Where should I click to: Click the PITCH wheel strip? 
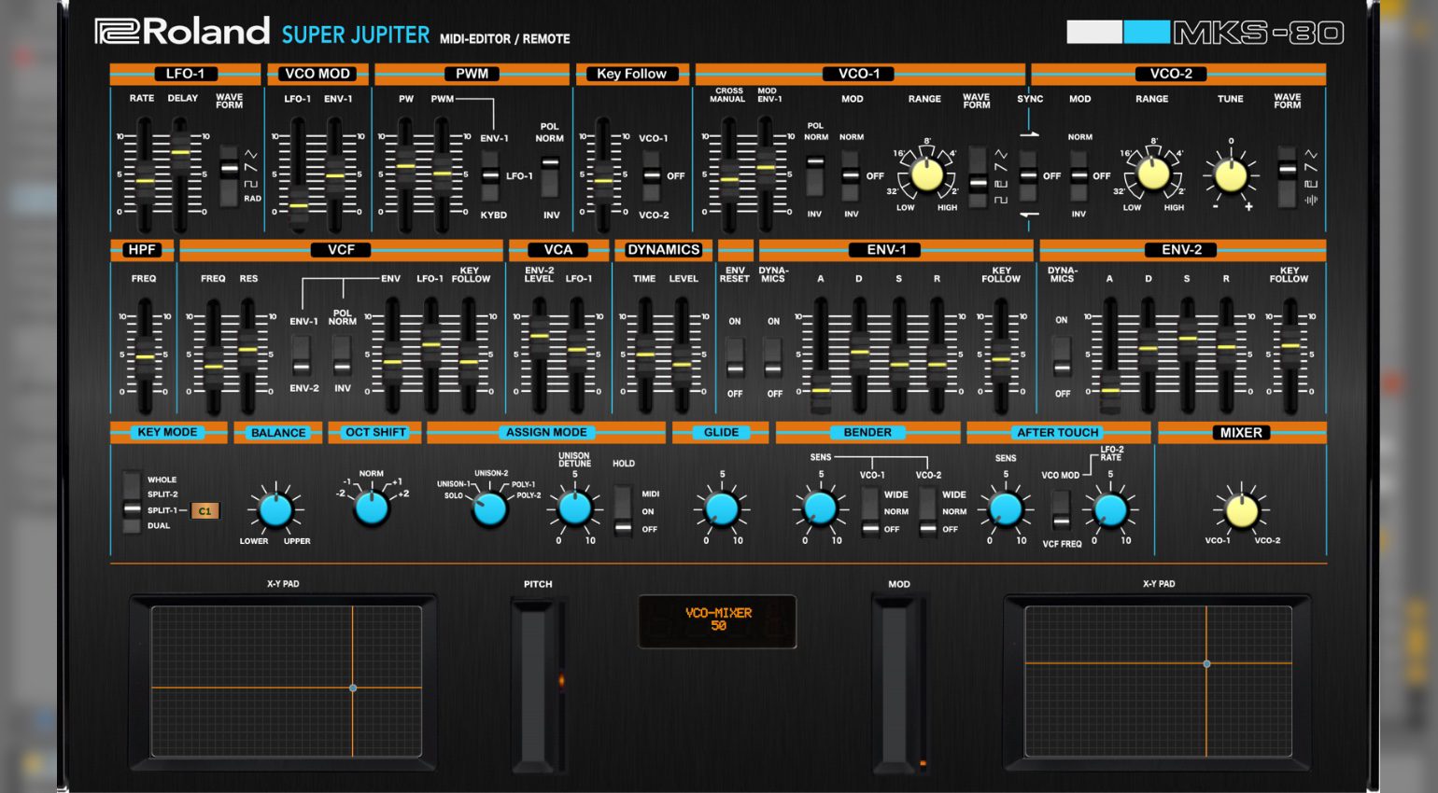pos(536,688)
